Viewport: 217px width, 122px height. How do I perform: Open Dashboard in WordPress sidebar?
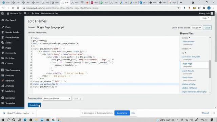coord(11,20)
